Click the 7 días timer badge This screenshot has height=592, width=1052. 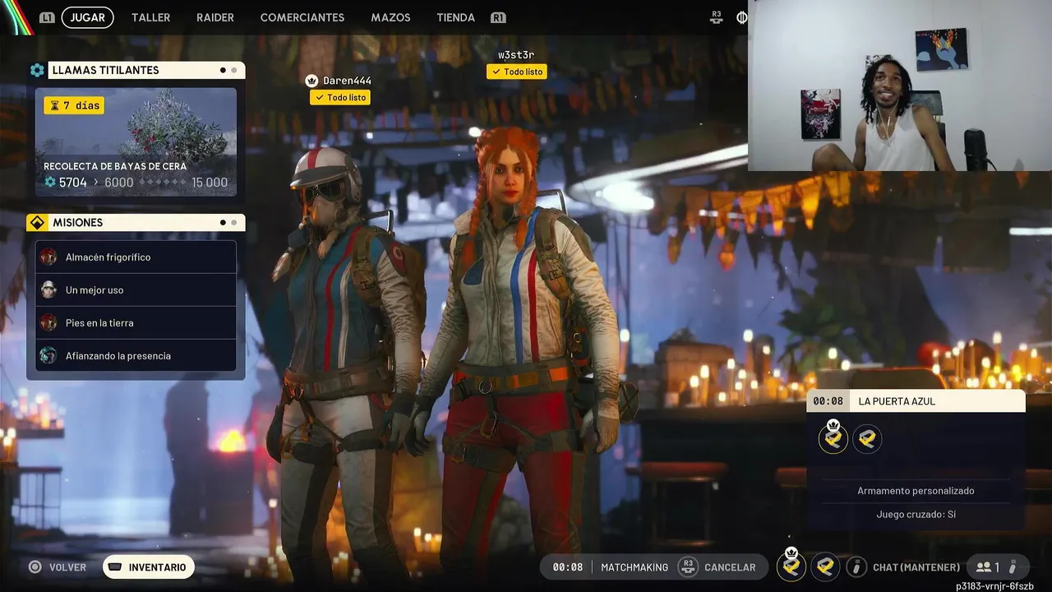[x=74, y=105]
